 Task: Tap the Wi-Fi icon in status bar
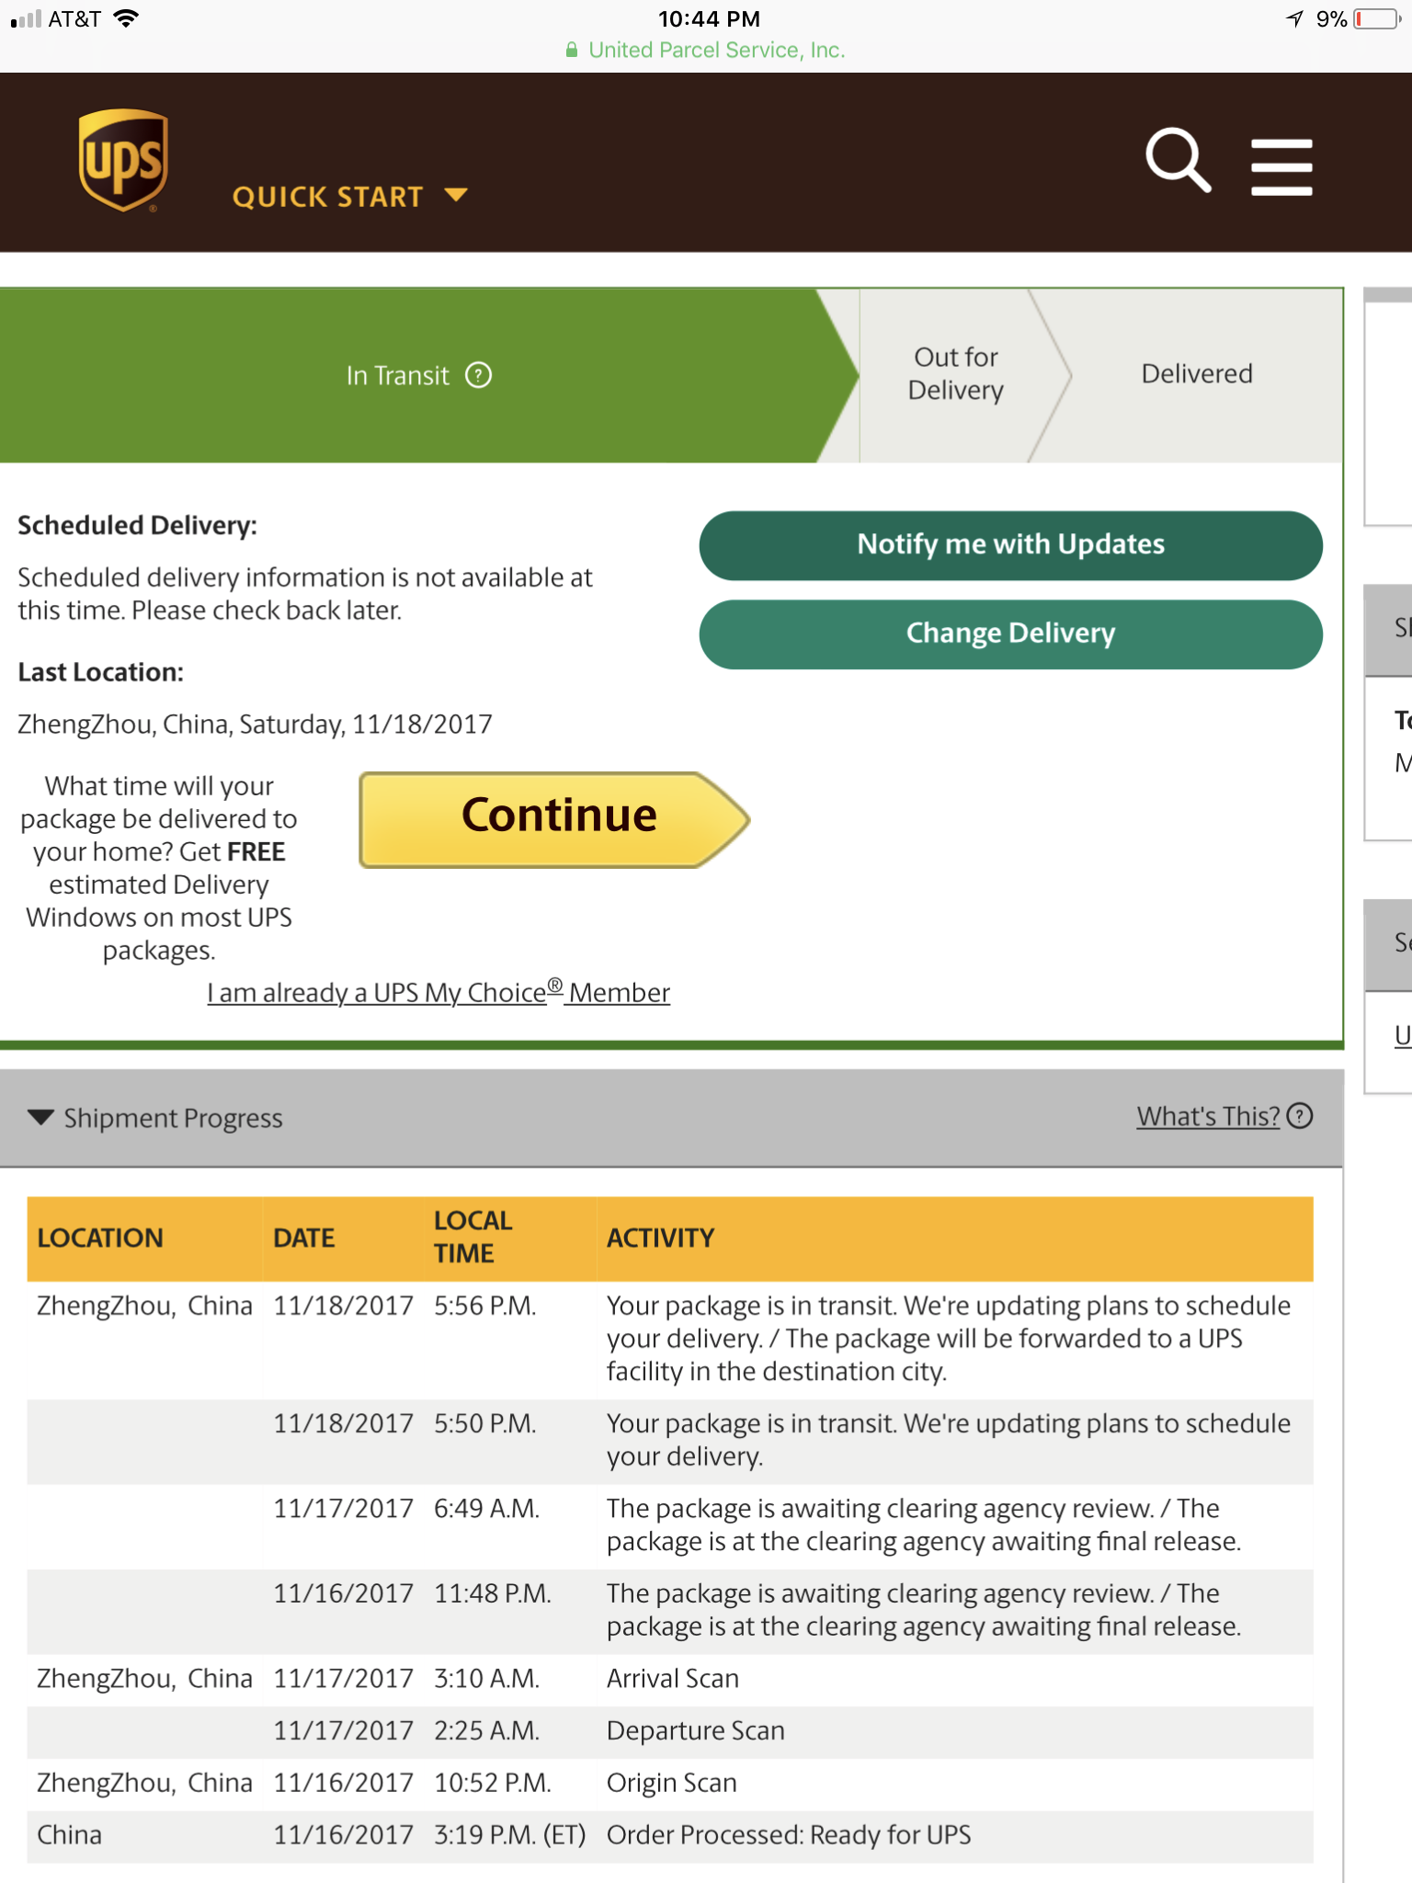click(x=126, y=18)
